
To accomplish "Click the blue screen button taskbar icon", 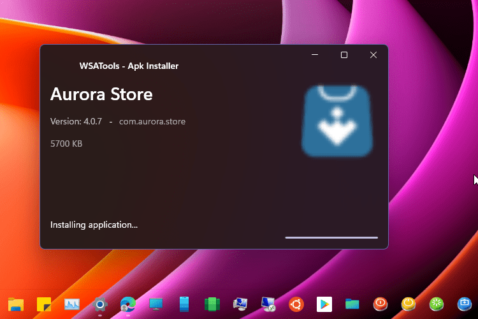I will tap(465, 304).
